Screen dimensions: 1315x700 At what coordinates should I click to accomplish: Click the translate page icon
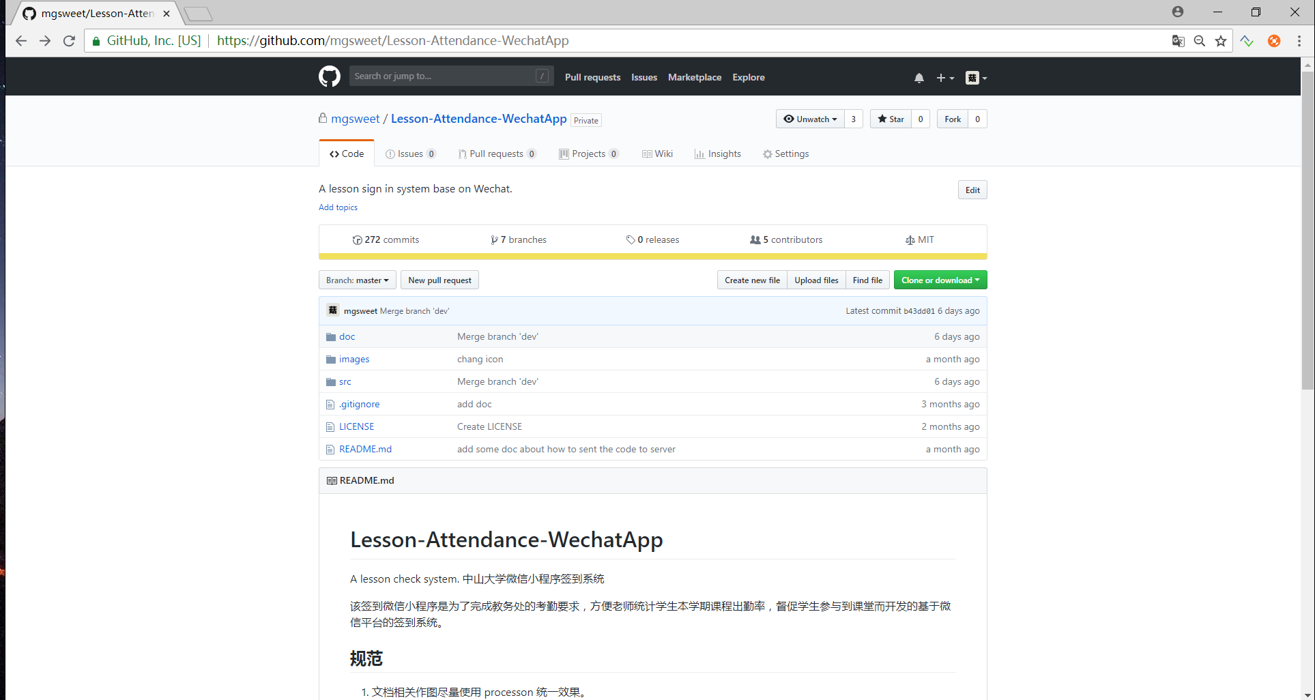[1178, 41]
